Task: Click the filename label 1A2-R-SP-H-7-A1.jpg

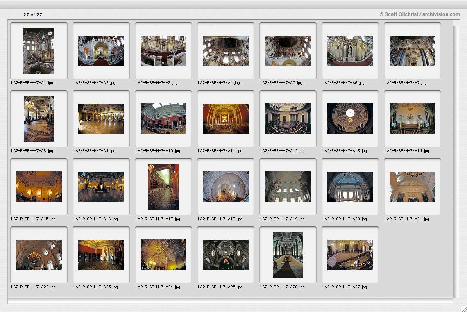Action: (32, 83)
